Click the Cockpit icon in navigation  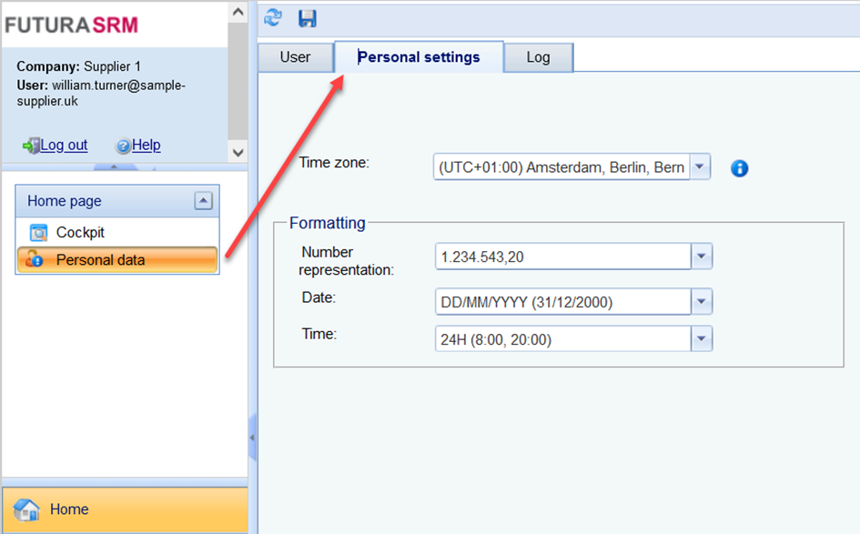[37, 233]
